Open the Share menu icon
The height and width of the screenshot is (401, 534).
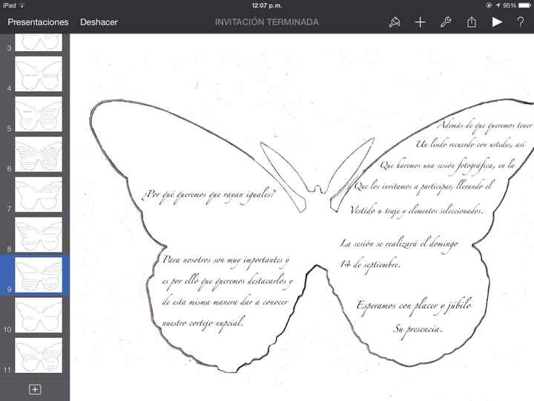(472, 22)
